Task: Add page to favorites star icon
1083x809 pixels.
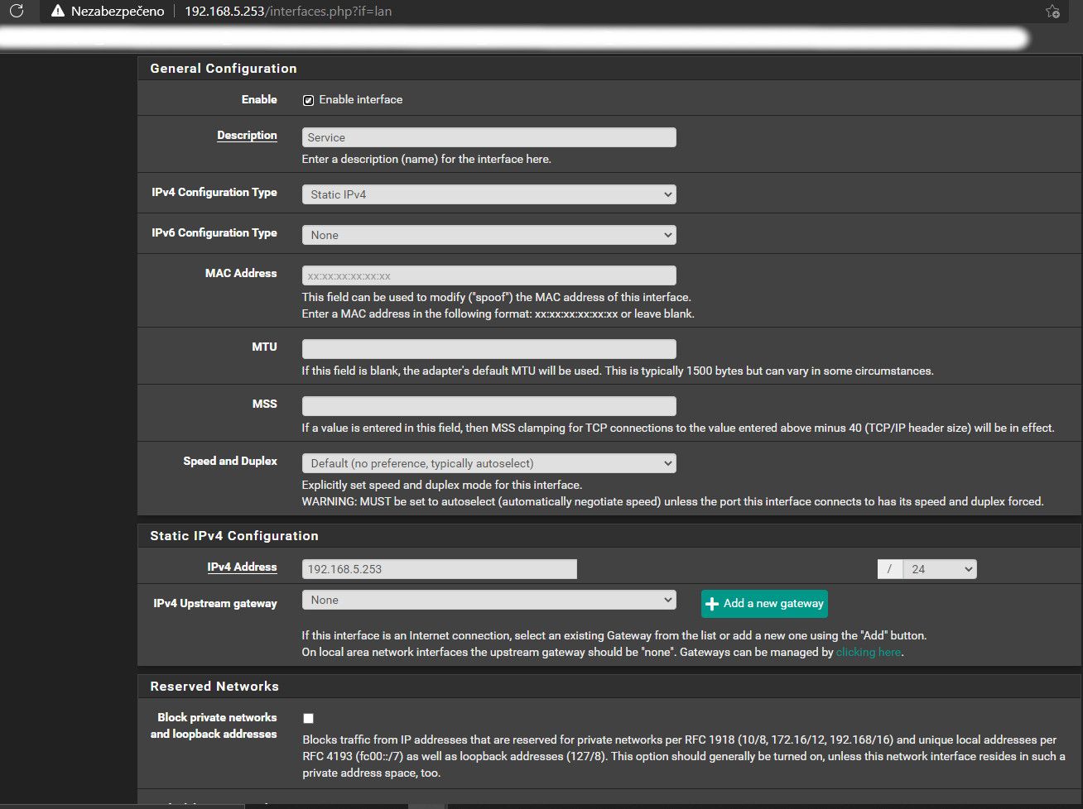Action: pyautogui.click(x=1052, y=12)
